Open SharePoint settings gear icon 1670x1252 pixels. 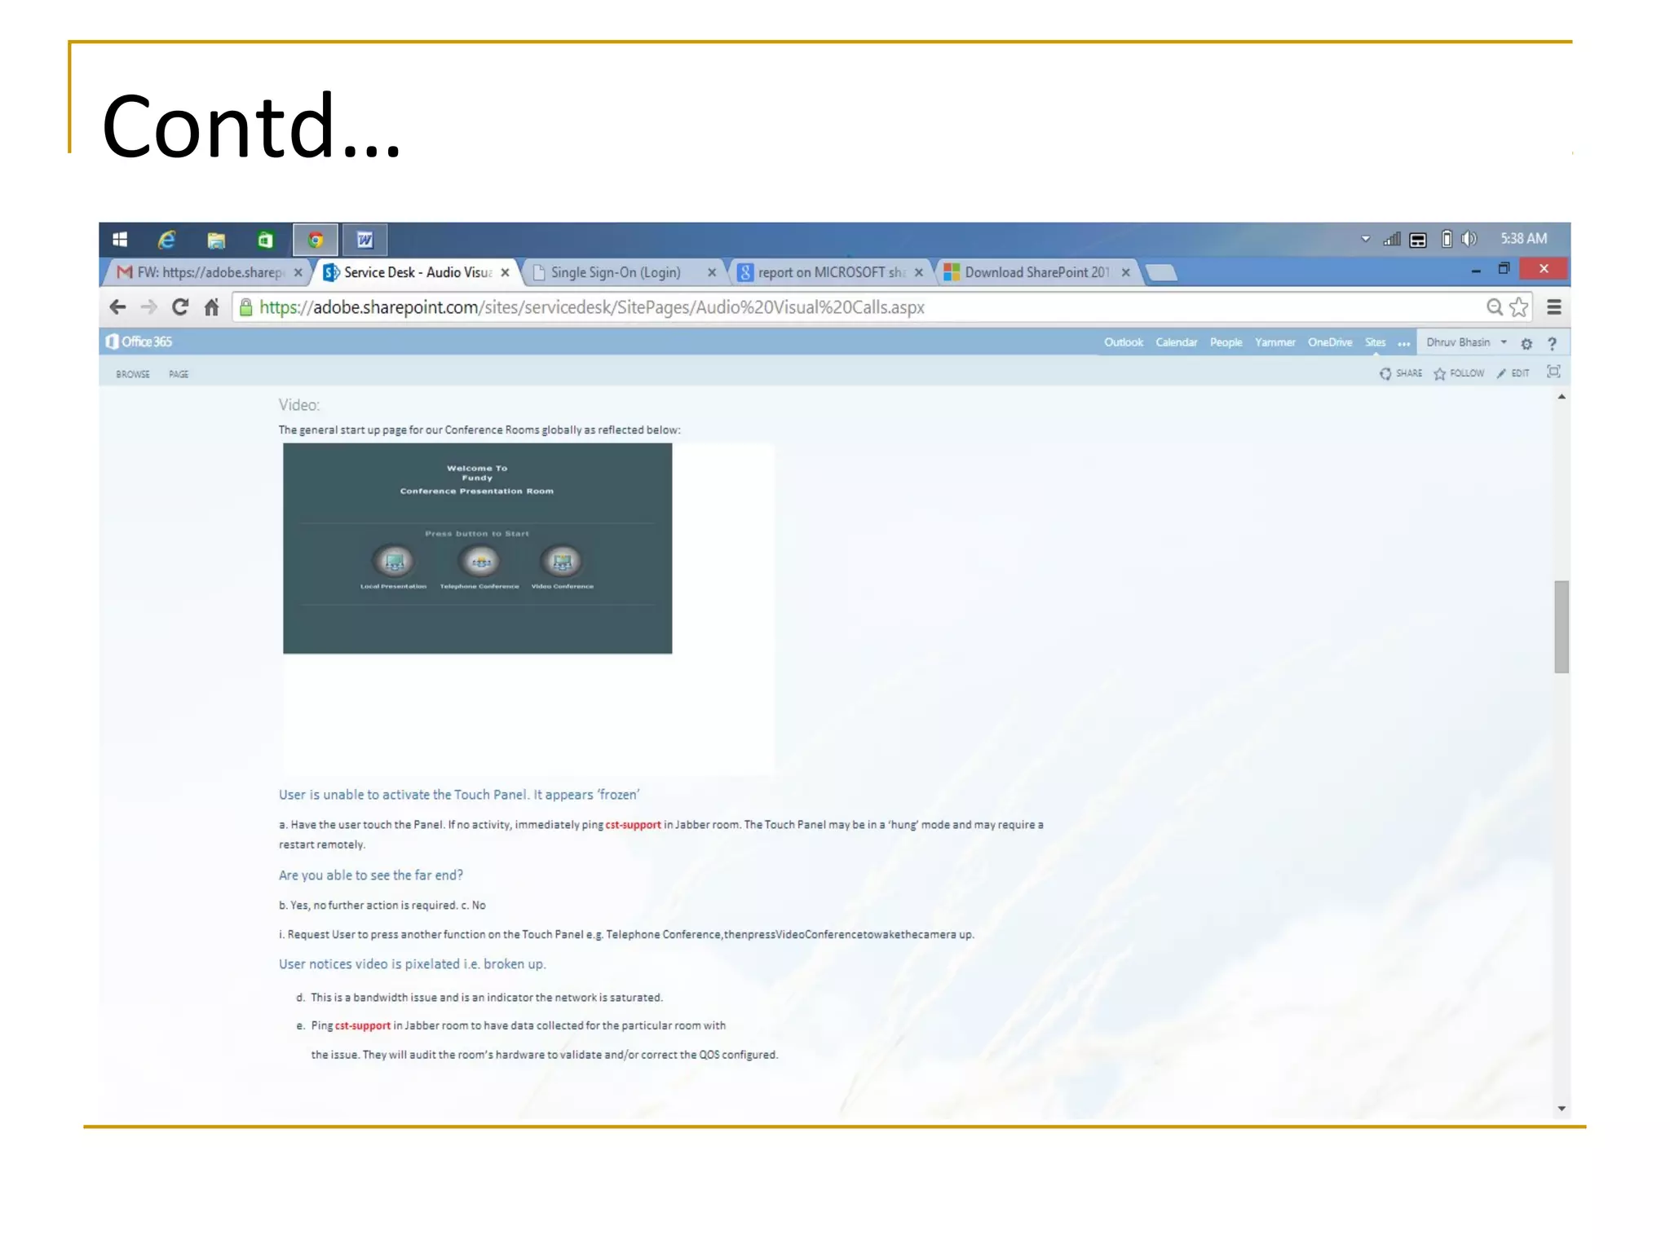point(1526,344)
